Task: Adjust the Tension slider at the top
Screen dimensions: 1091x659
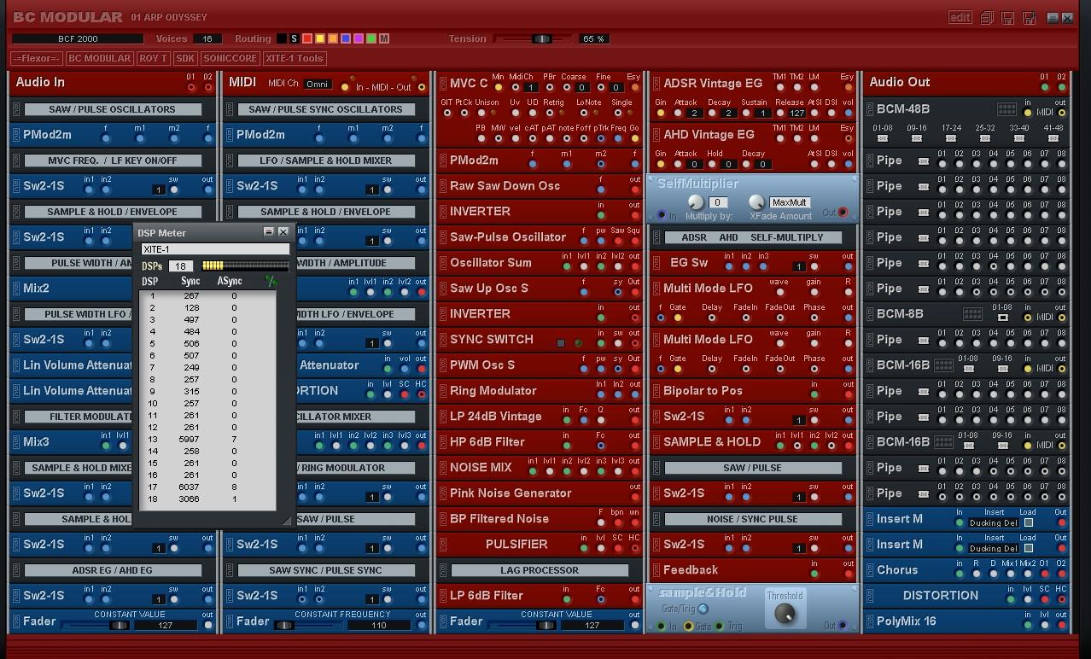Action: [543, 38]
